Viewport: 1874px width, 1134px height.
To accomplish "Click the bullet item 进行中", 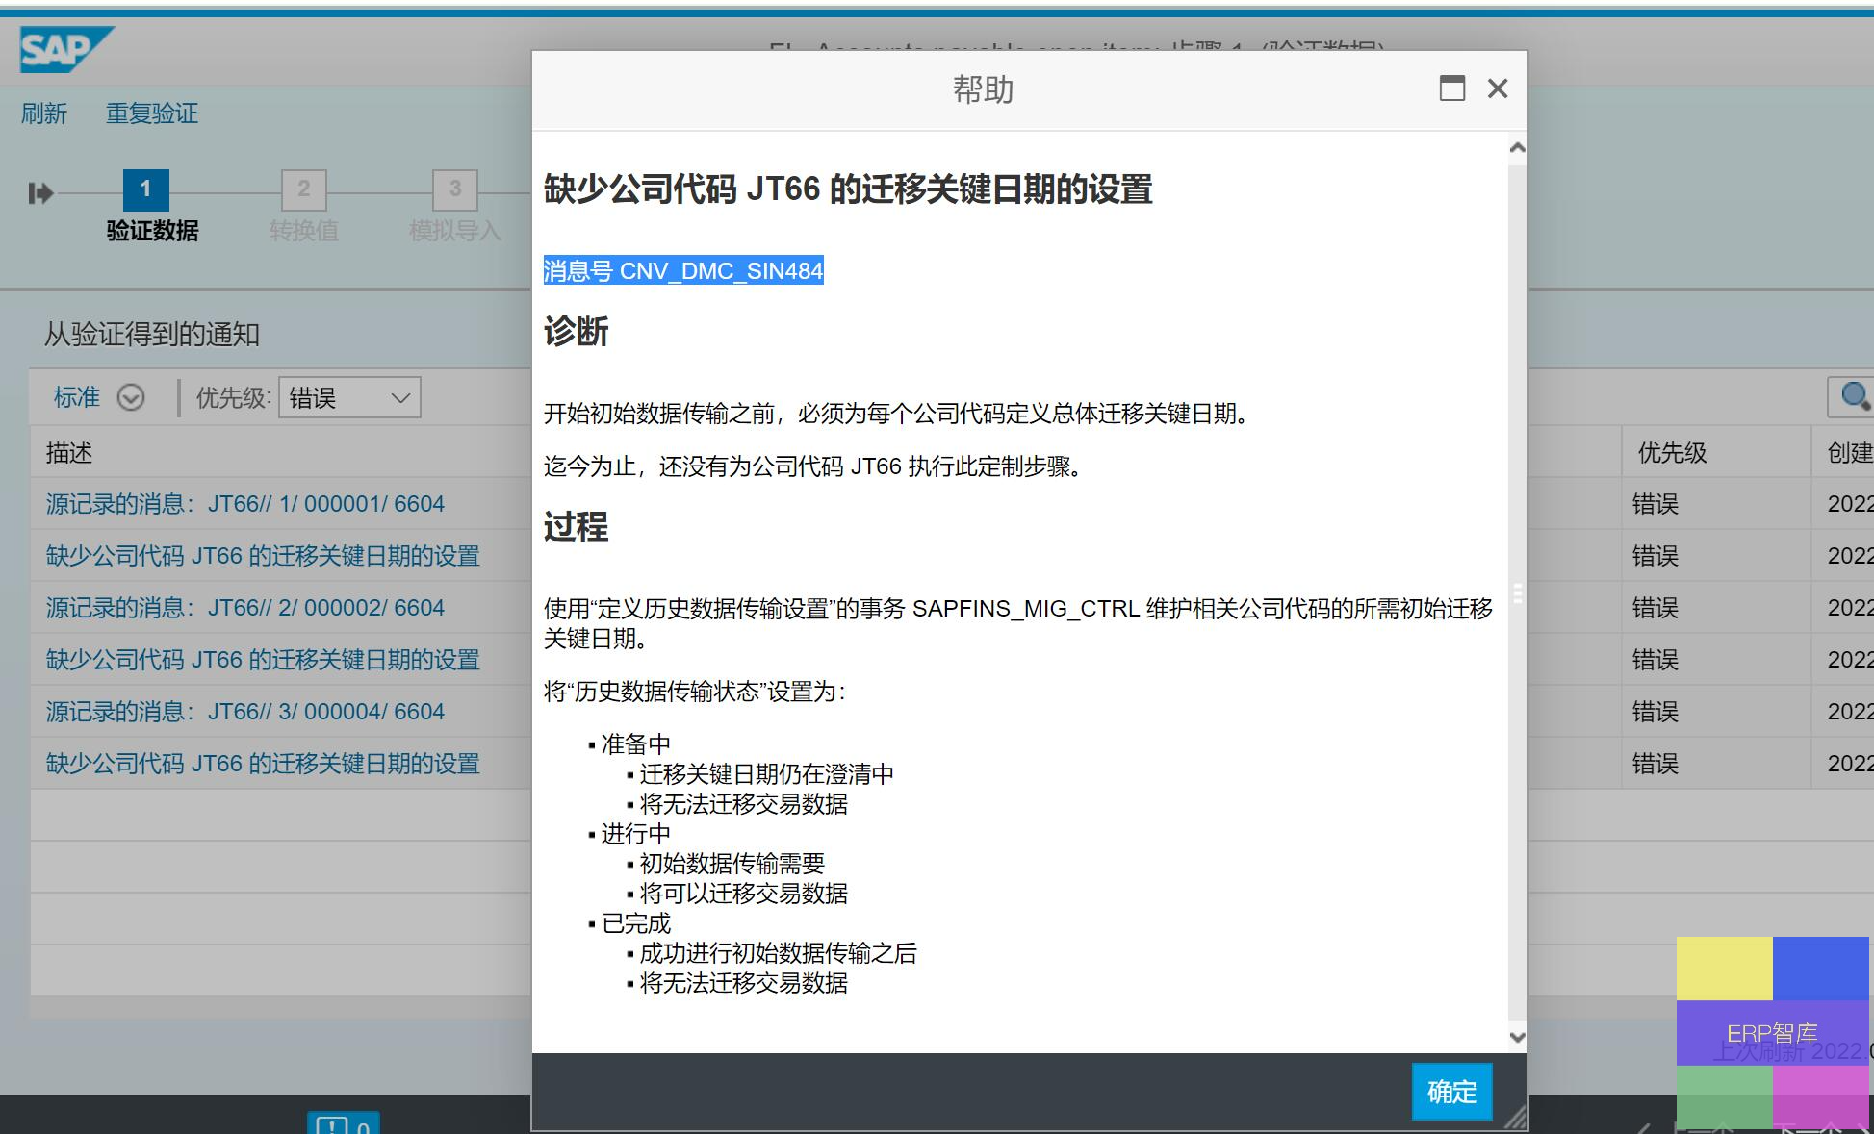I will coord(635,834).
